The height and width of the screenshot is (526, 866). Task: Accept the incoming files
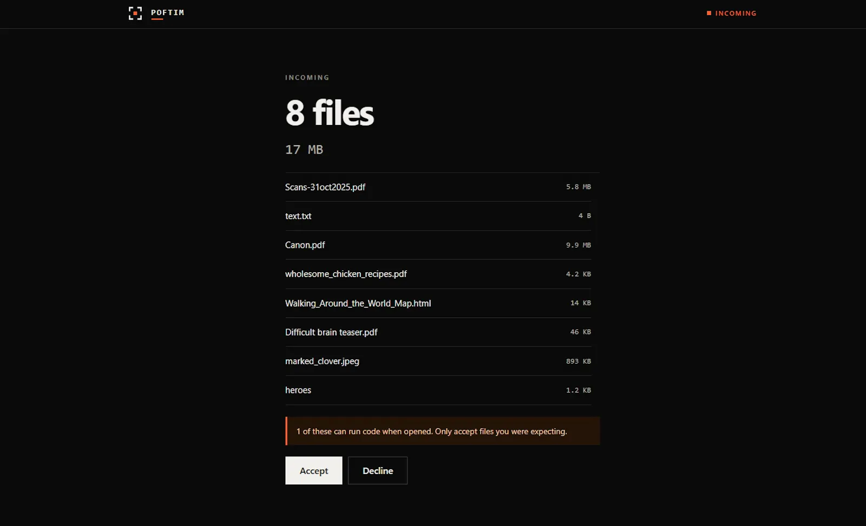[314, 470]
